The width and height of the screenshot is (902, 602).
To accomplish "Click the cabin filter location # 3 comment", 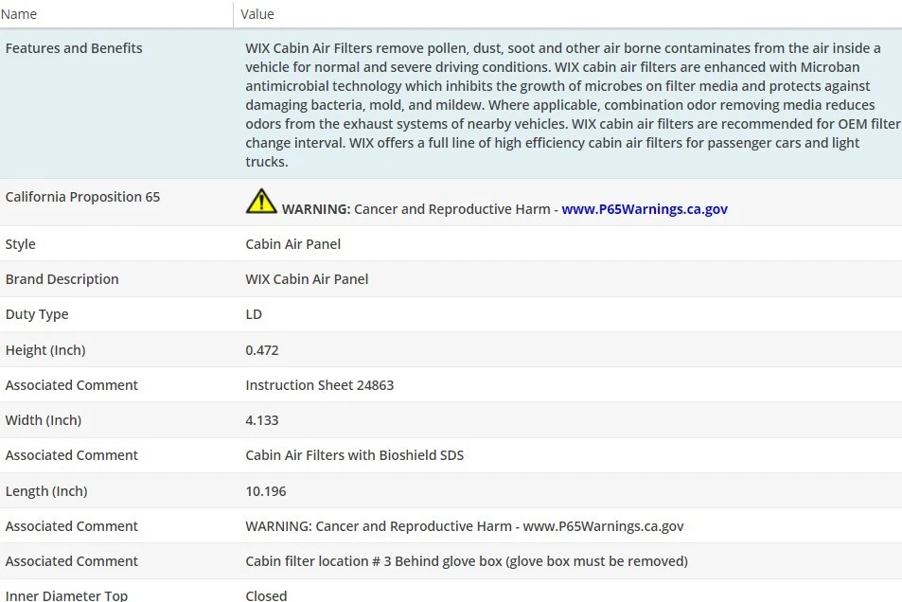I will pyautogui.click(x=466, y=561).
